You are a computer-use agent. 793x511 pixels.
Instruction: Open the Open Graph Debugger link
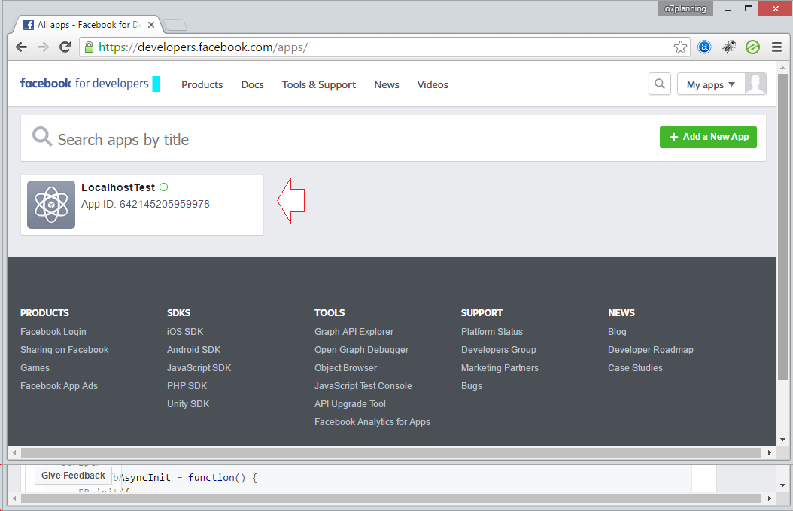tap(362, 350)
